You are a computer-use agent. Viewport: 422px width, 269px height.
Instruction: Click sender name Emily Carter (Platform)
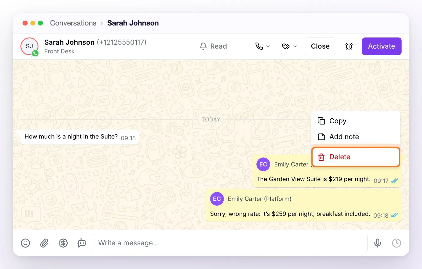click(x=259, y=199)
